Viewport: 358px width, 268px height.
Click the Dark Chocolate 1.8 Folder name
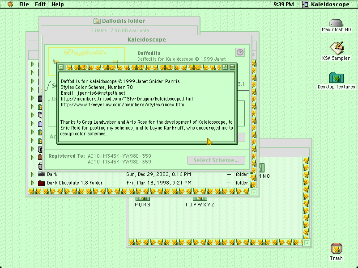click(75, 183)
